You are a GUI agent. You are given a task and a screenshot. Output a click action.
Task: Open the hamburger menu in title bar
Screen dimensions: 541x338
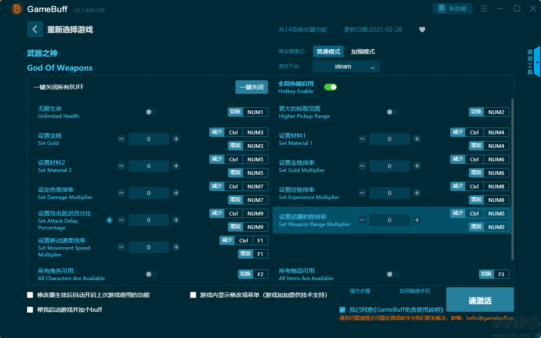tap(484, 9)
